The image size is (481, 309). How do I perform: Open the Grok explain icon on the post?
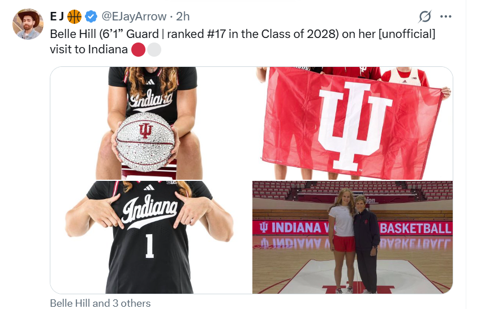tap(425, 16)
